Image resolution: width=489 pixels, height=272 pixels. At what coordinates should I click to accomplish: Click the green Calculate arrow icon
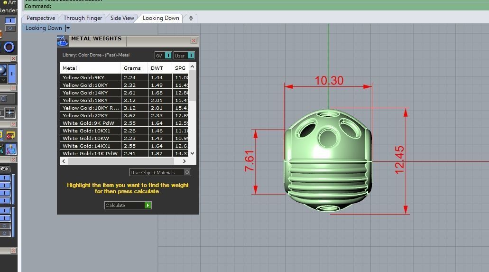148,205
